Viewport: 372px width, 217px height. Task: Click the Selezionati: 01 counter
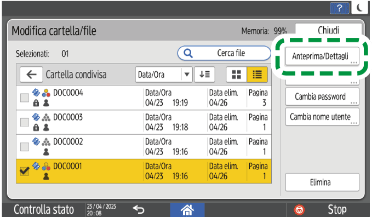click(42, 54)
